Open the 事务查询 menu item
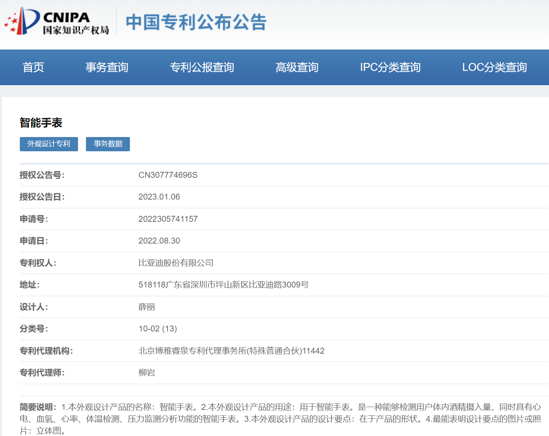This screenshot has height=436, width=549. 107,67
